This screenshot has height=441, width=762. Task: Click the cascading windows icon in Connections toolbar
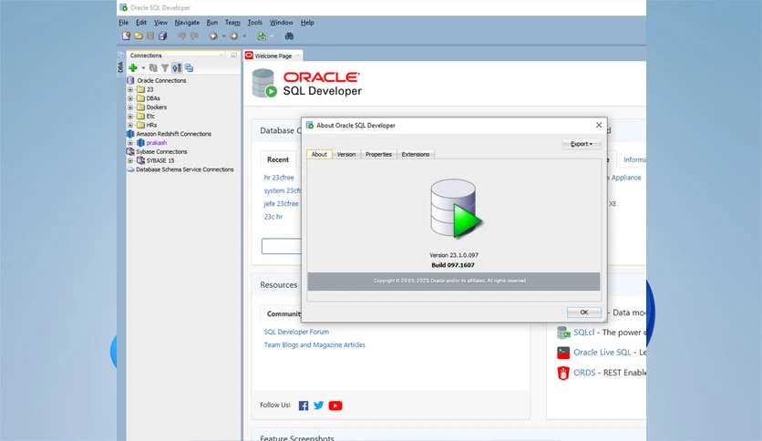coord(189,68)
